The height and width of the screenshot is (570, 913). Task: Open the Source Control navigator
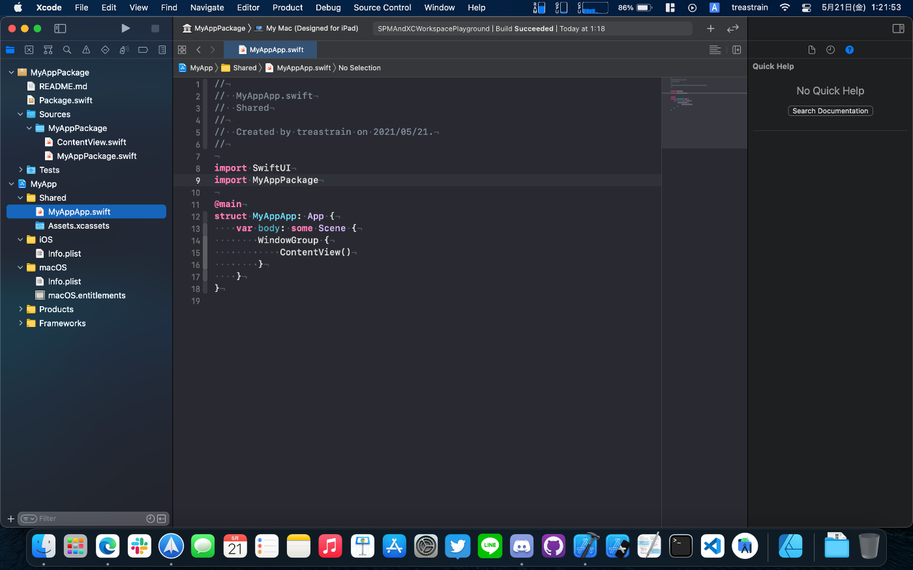pyautogui.click(x=29, y=50)
